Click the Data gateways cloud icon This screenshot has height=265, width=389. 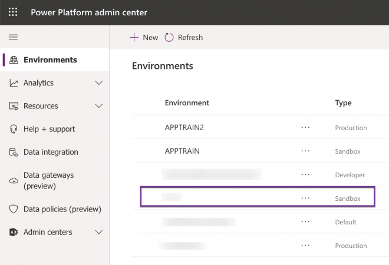14,181
